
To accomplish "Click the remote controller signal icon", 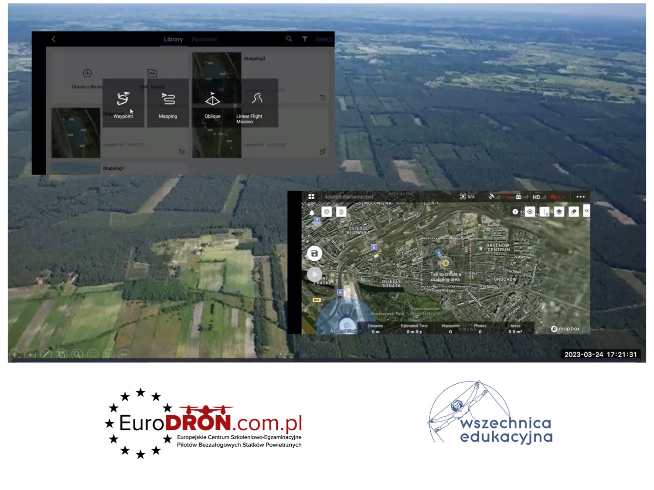I will (521, 197).
